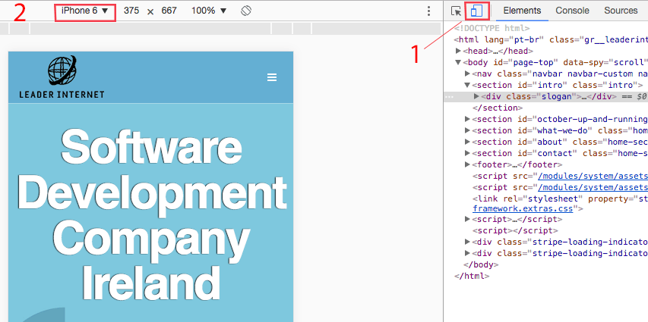648x322 pixels.
Task: Expand the div slogan node
Action: (x=476, y=96)
